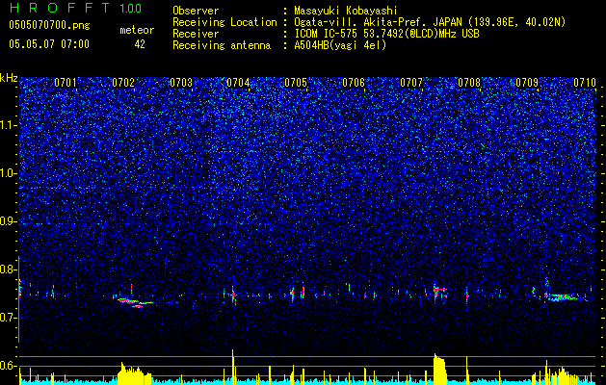Select the ICOM IC-575 53.7492 MHz receiver text
This screenshot has height=385, width=606.
tap(387, 34)
